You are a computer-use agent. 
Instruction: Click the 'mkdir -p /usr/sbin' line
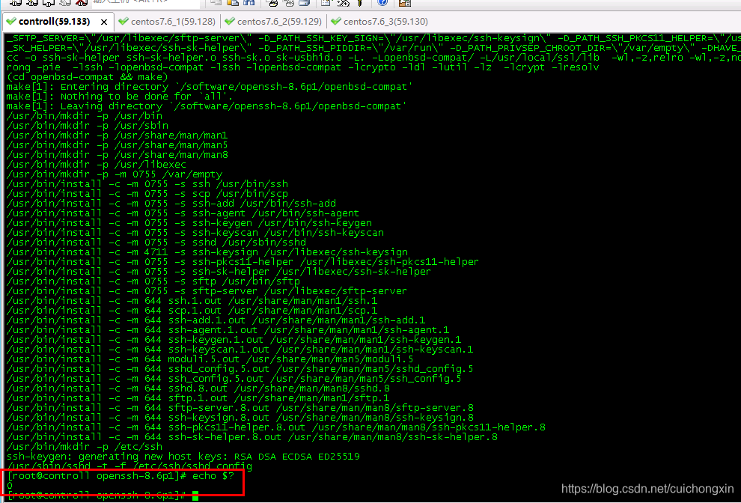(x=88, y=126)
